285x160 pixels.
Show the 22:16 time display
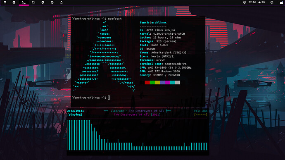[x=252, y=2]
